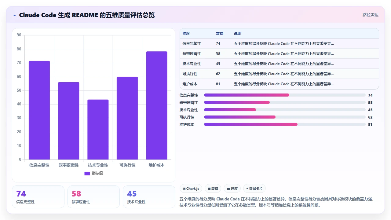Open the 45 技术专业性 stat card
The width and height of the screenshot is (391, 220).
click(149, 197)
